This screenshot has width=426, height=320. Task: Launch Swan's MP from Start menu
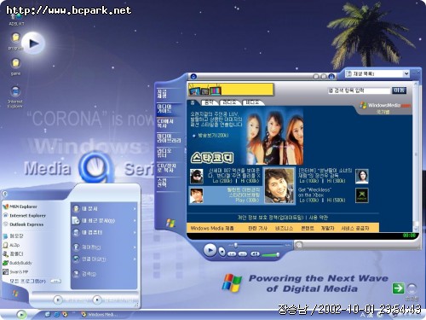(x=15, y=272)
